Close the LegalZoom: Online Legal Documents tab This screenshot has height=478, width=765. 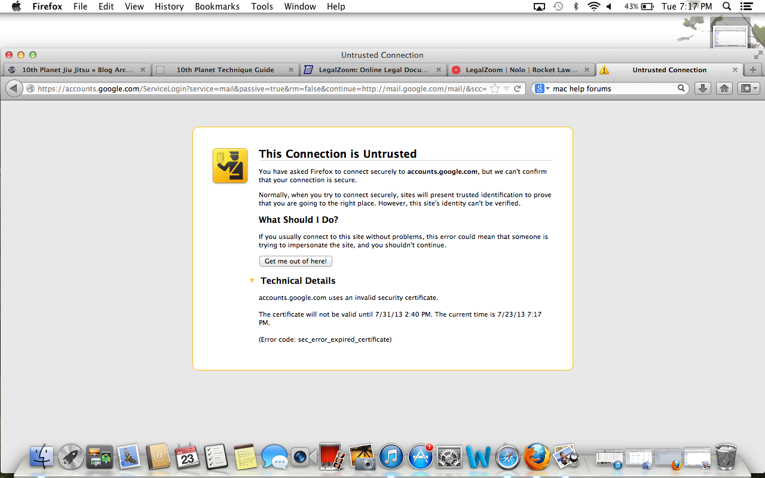pyautogui.click(x=439, y=70)
